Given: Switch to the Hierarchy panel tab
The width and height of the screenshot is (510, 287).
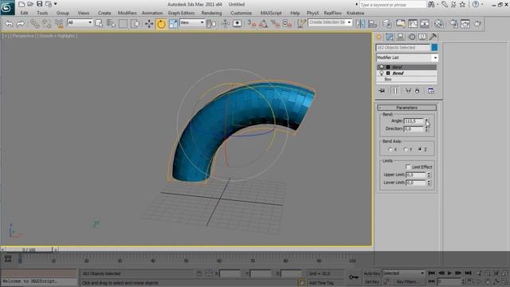Looking at the screenshot, I should coord(400,37).
